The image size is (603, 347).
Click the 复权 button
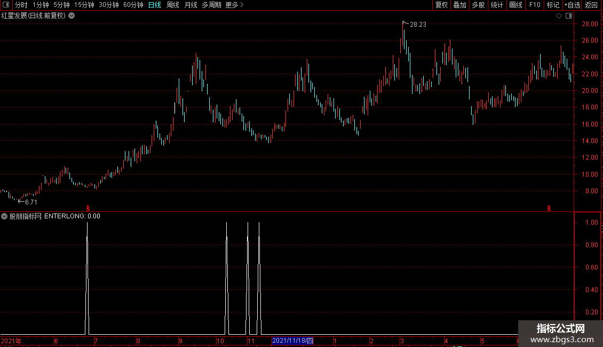click(x=441, y=5)
